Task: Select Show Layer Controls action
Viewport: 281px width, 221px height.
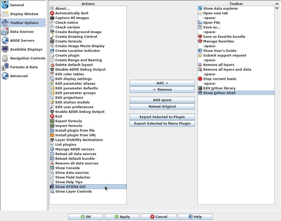Action: click(88, 191)
